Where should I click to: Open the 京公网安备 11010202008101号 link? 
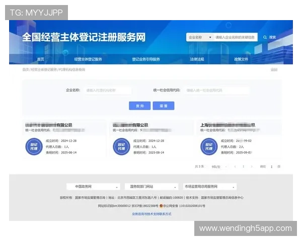[x=184, y=206]
